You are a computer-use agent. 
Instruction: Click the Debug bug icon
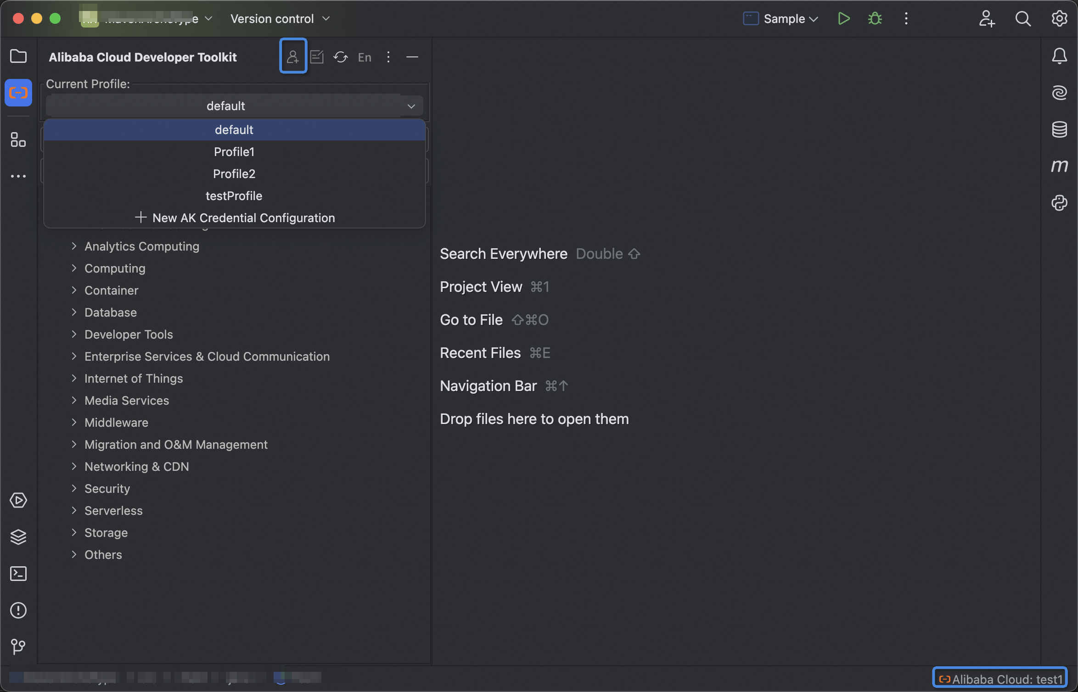click(875, 19)
